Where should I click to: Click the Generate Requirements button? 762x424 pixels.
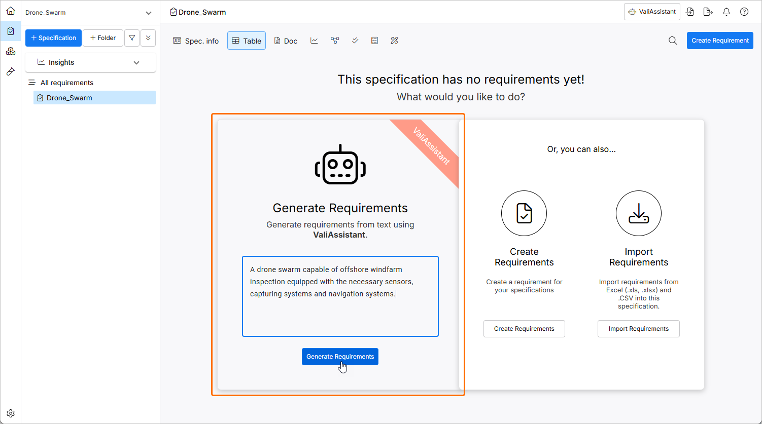340,357
